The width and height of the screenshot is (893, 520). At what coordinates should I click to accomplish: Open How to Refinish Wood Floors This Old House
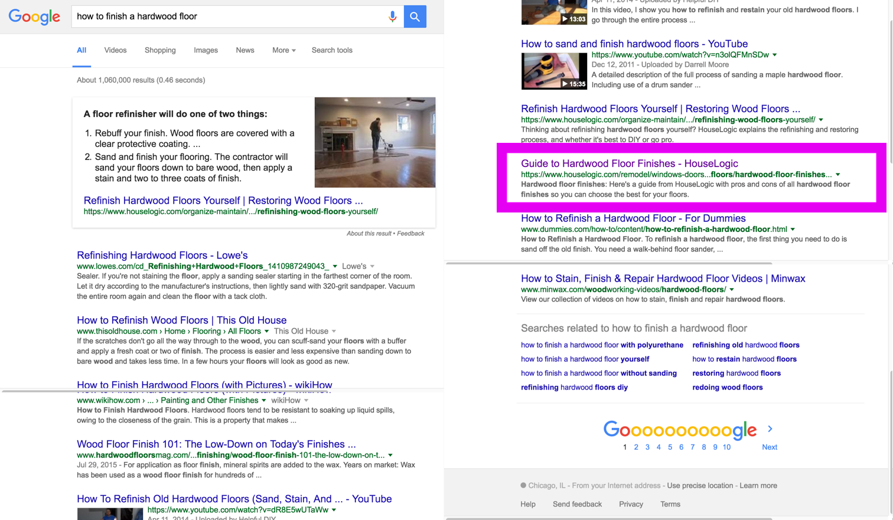click(x=182, y=320)
